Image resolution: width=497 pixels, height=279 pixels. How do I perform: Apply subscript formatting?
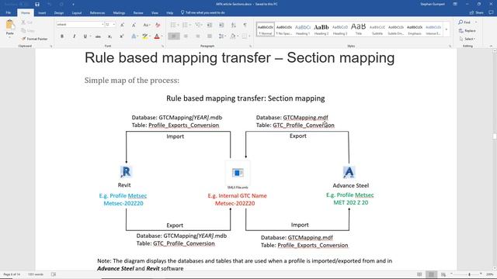point(109,36)
